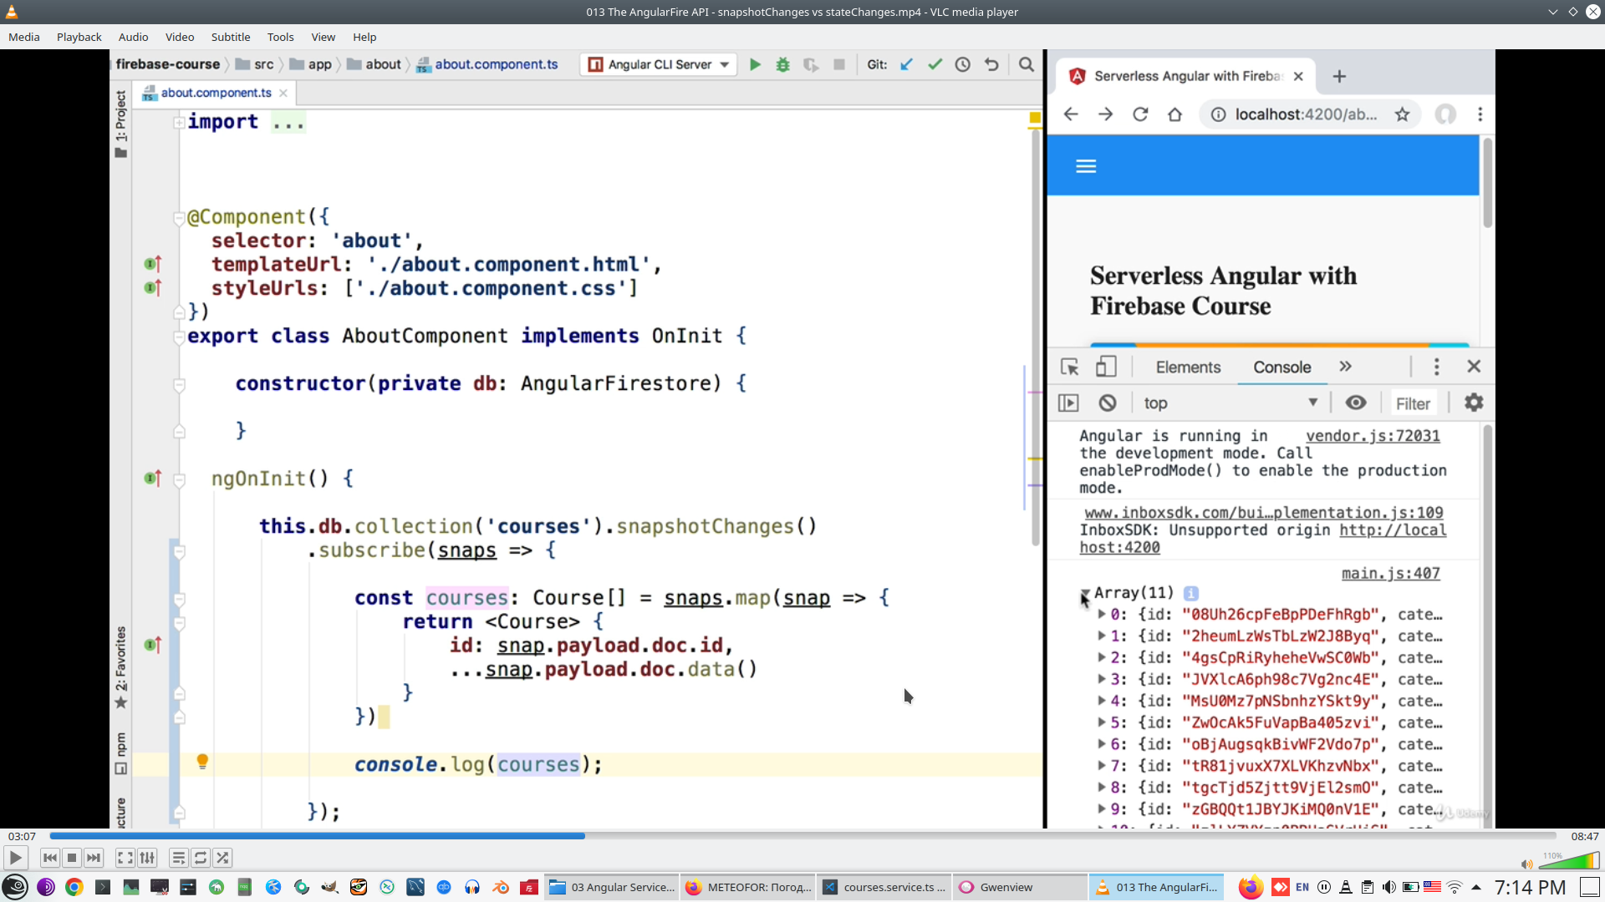Open the Tools menu

(280, 37)
